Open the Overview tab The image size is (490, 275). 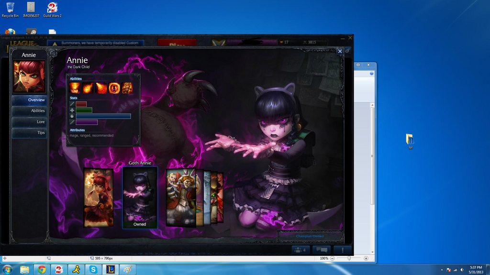click(x=29, y=100)
